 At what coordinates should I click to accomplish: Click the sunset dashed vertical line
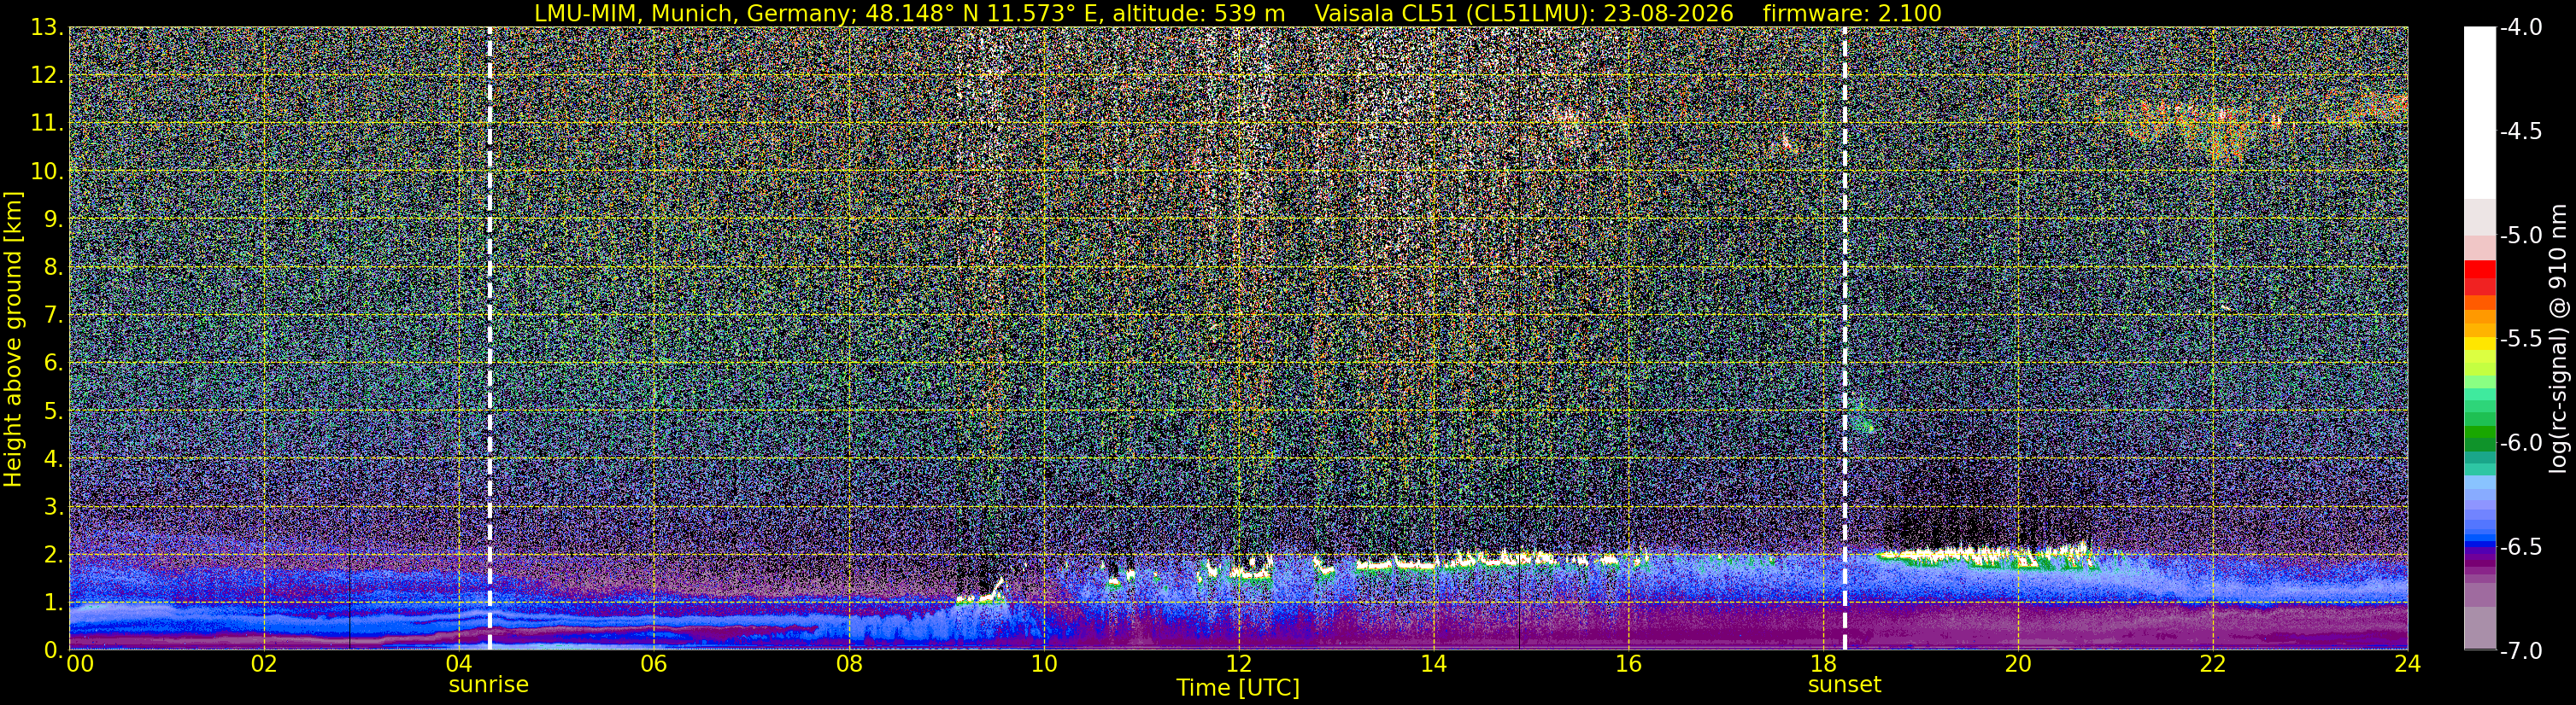click(x=1844, y=339)
